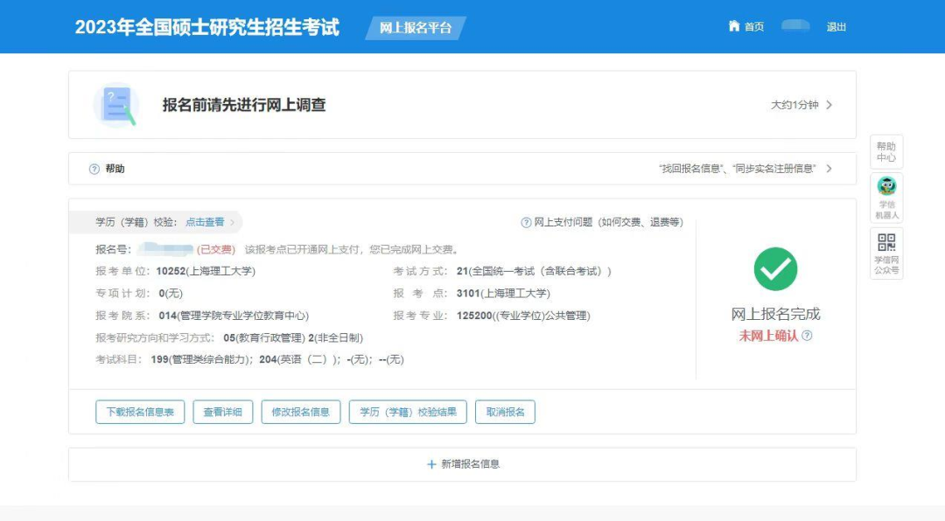Click 05(教育行政管理) 2(非全日制) value
The image size is (945, 521).
pyautogui.click(x=293, y=338)
